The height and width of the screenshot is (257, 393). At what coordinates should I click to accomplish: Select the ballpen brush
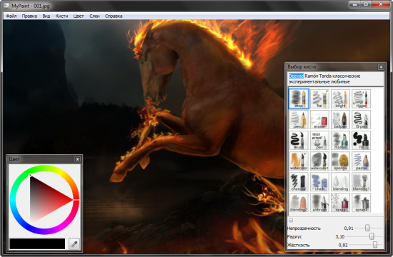[x=340, y=119]
